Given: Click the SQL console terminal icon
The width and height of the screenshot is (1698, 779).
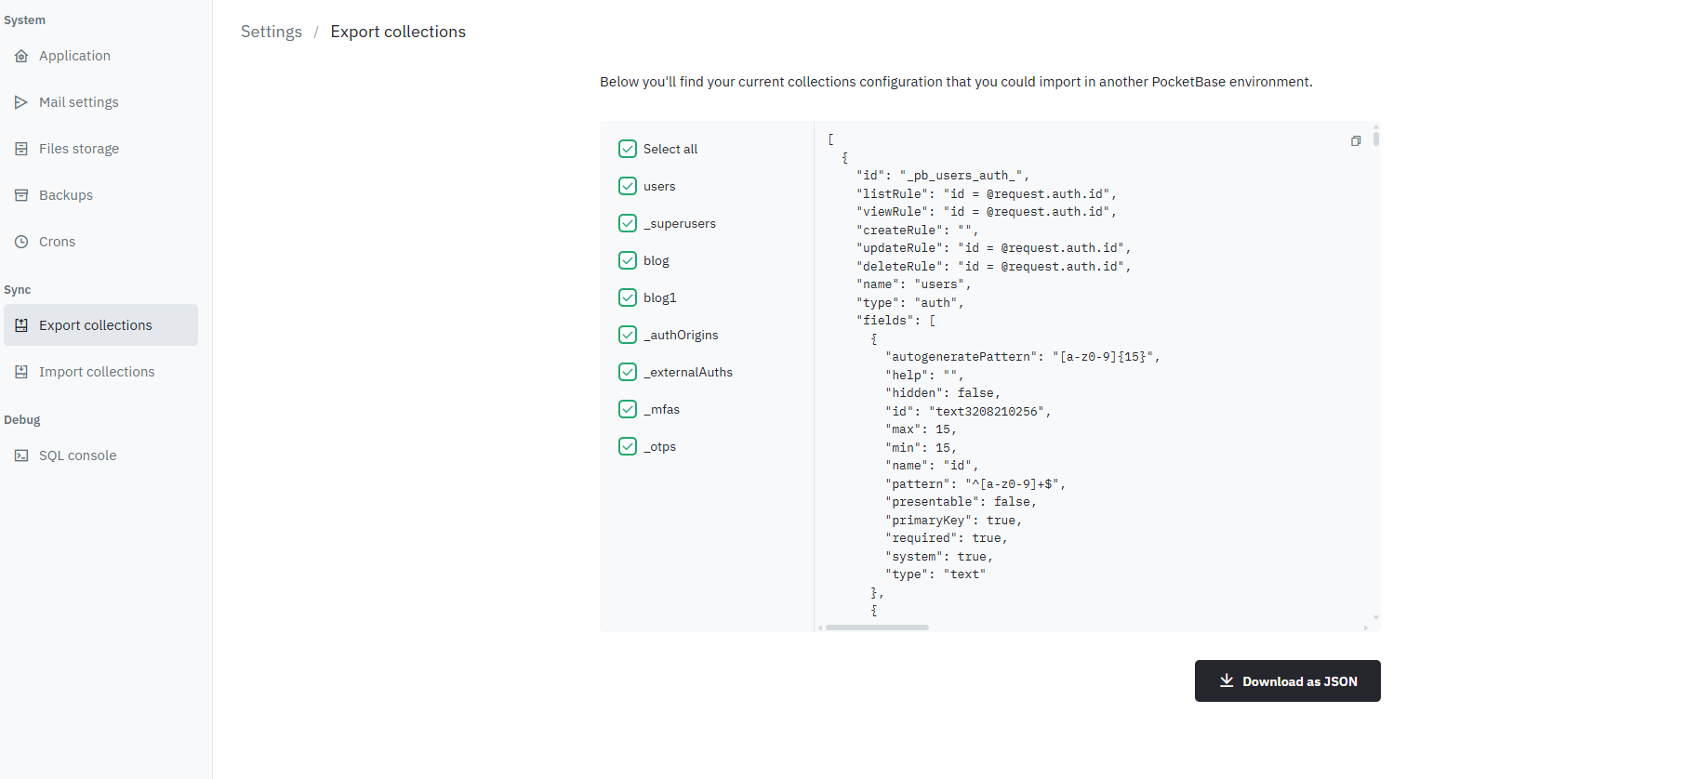Looking at the screenshot, I should 21,456.
